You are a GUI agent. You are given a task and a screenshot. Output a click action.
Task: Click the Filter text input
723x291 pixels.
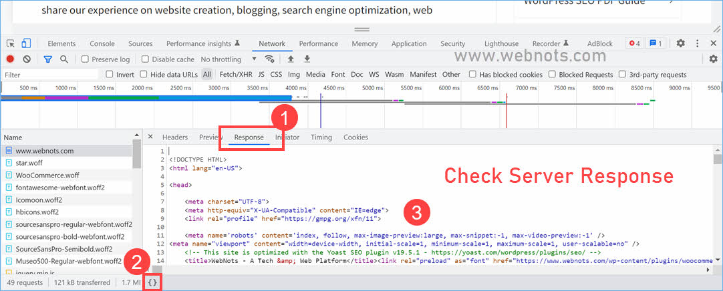pyautogui.click(x=47, y=75)
